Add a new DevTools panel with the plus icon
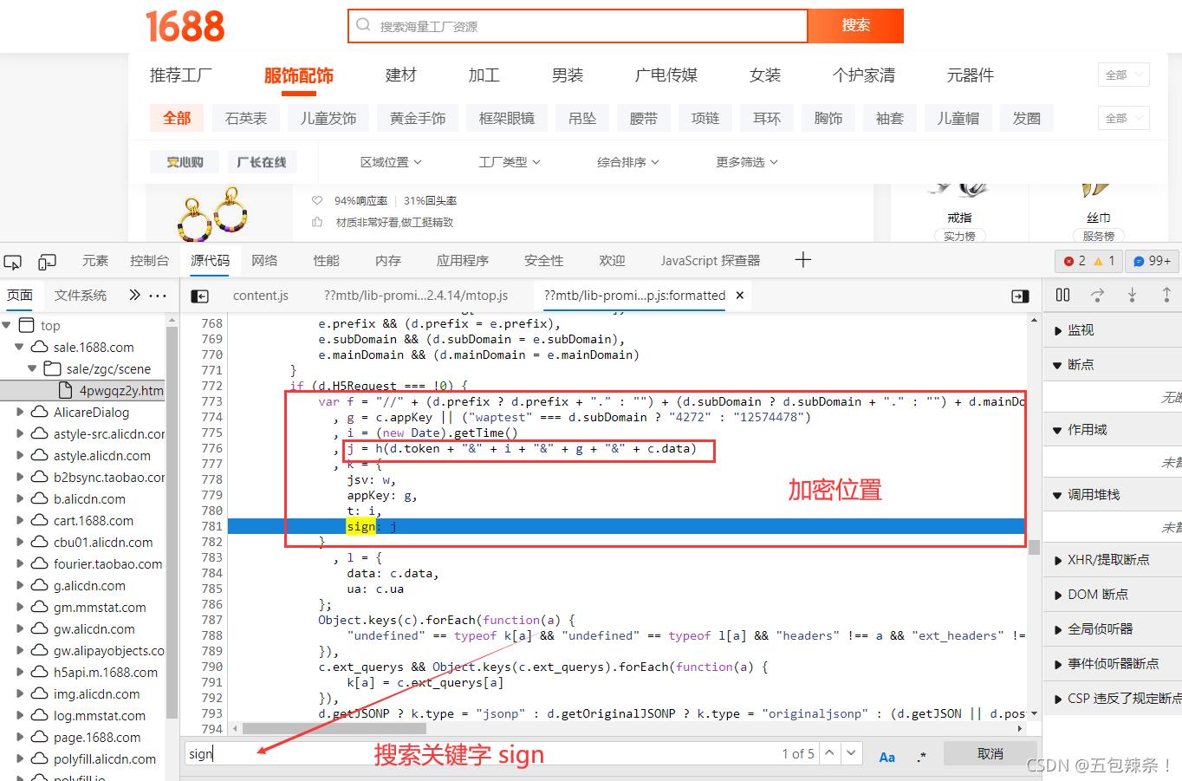This screenshot has width=1182, height=781. 803,260
